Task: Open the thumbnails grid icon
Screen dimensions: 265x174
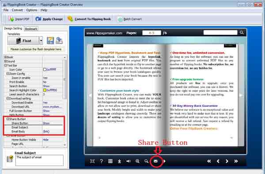Action: (110, 161)
